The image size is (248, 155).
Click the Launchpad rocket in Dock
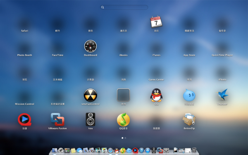[61, 150]
